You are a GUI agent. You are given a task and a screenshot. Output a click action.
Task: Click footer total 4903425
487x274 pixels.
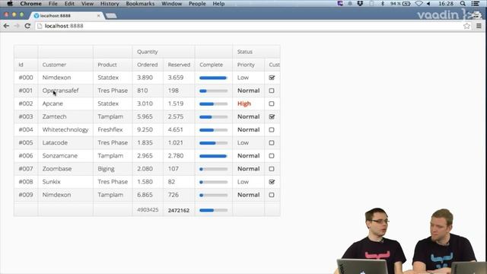pos(148,210)
